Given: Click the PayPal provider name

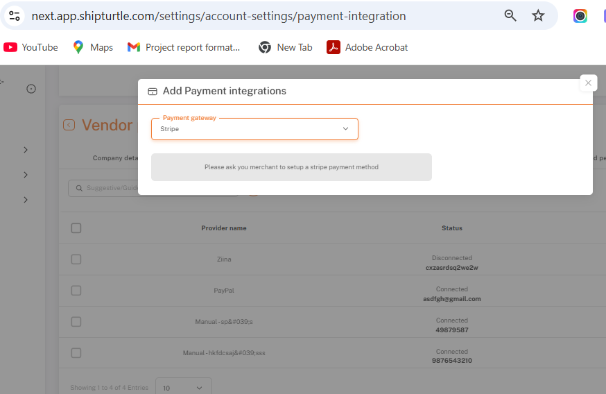Looking at the screenshot, I should pos(224,291).
